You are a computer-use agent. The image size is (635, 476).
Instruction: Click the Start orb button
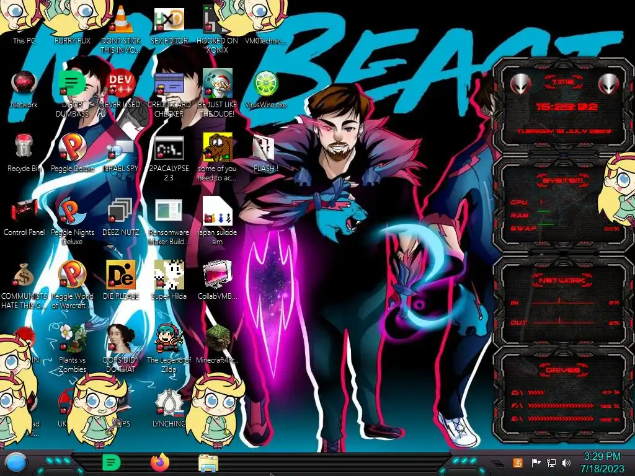pos(16,464)
